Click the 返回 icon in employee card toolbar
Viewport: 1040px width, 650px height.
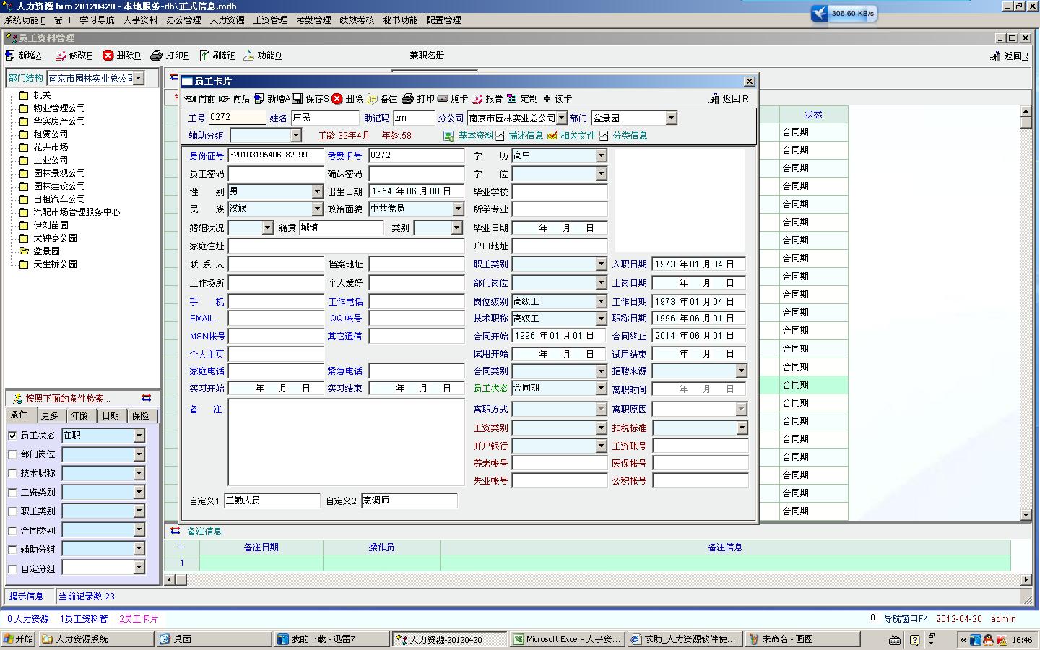tap(714, 99)
